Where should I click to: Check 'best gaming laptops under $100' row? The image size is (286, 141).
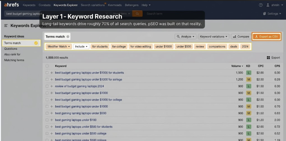point(47,120)
